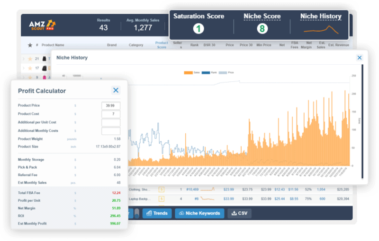379x241 pixels.
Task: Click the Niche Keywords button
Action: click(x=199, y=213)
